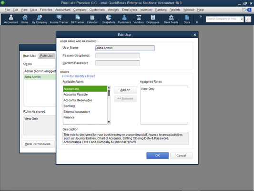This screenshot has width=254, height=191.
Task: Open the Window menu
Action: coord(189,10)
